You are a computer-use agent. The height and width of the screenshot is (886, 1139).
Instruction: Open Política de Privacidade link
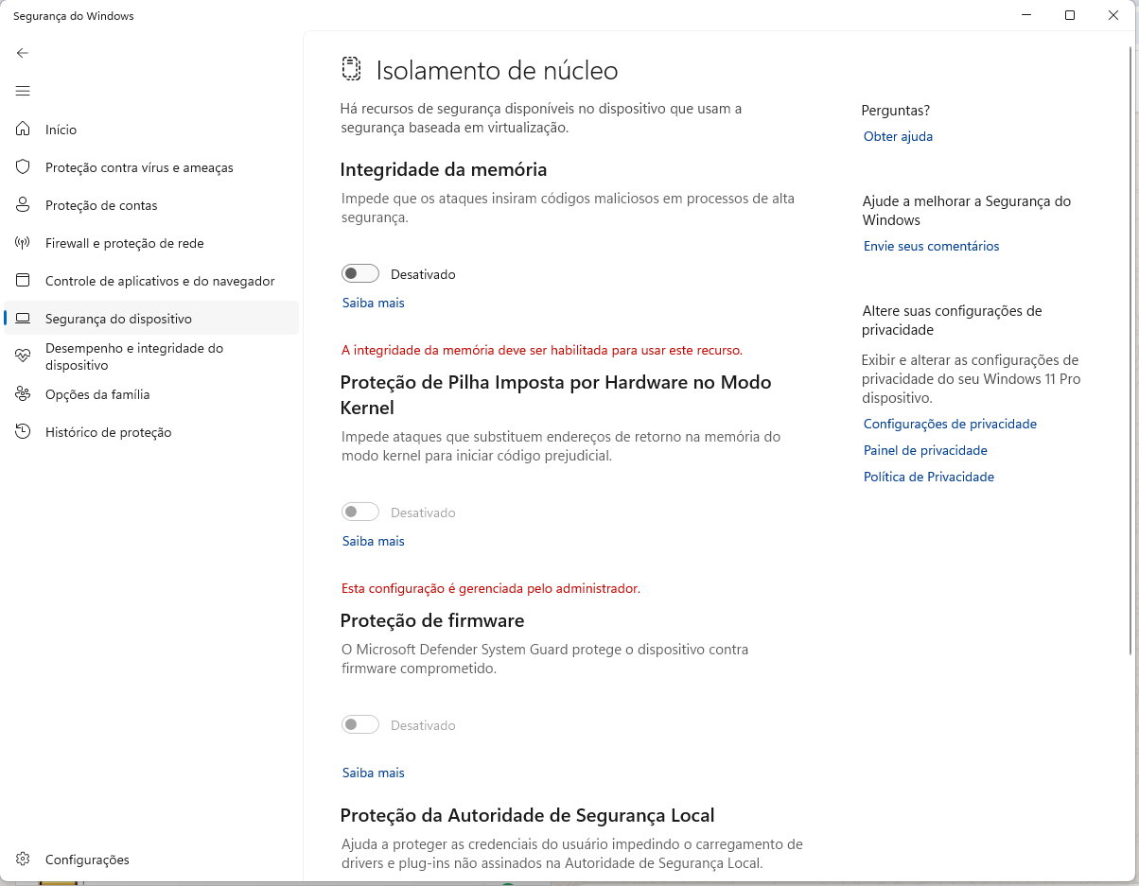[929, 477]
